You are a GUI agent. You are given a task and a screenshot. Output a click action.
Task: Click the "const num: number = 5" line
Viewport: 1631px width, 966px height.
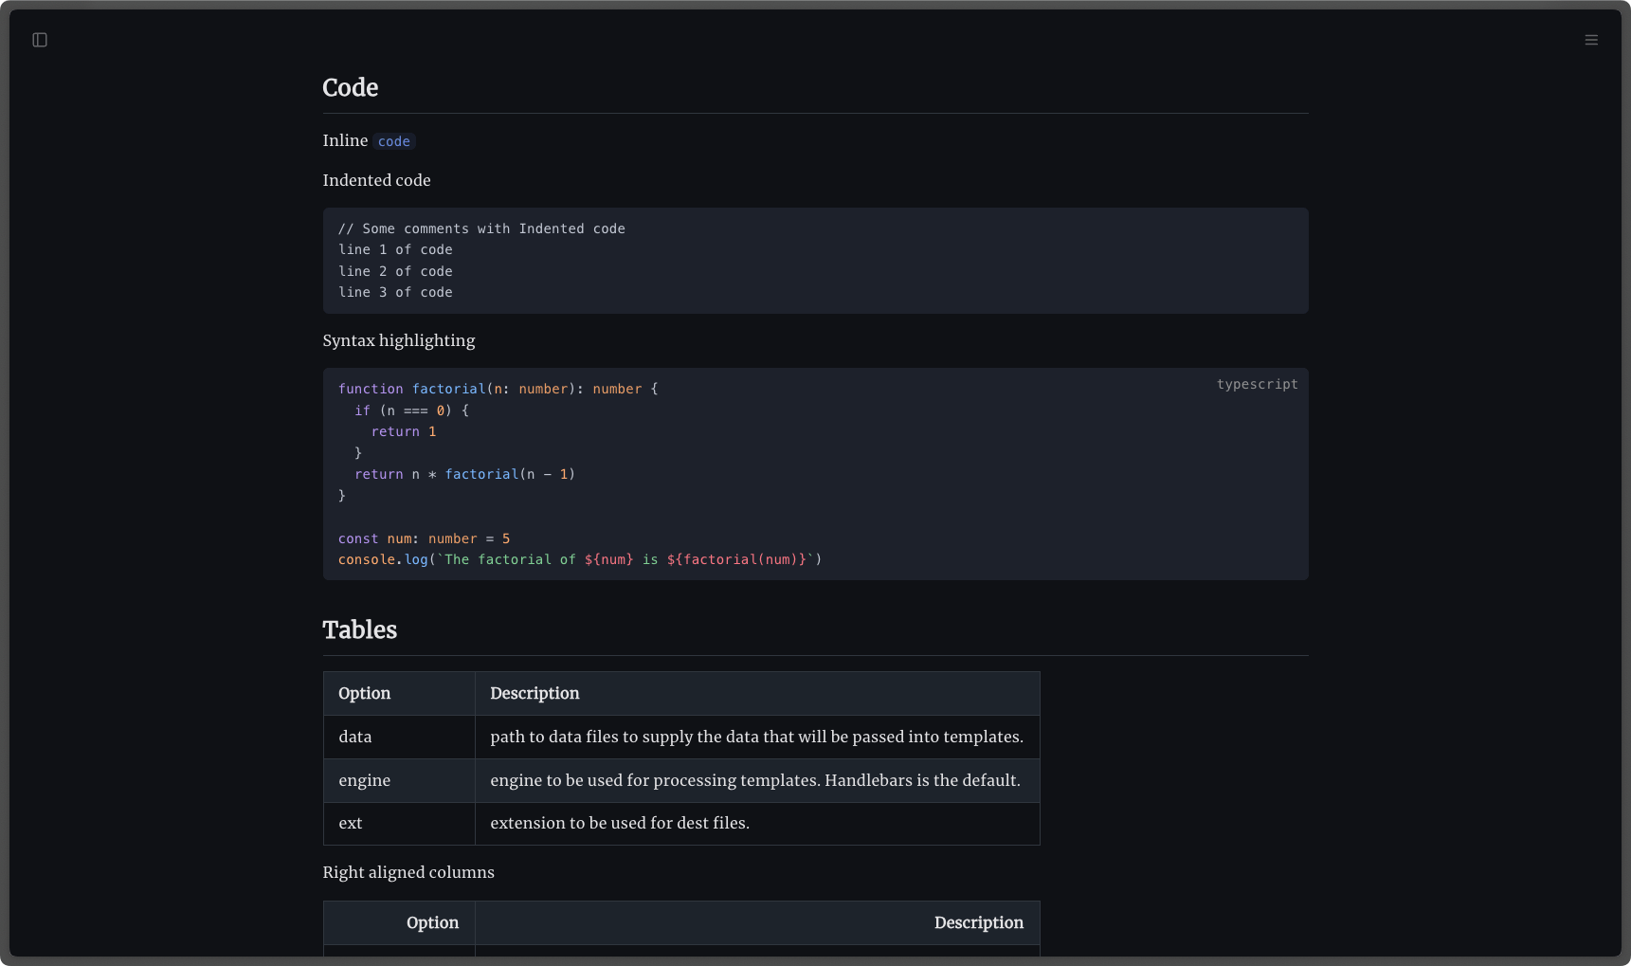coord(424,538)
